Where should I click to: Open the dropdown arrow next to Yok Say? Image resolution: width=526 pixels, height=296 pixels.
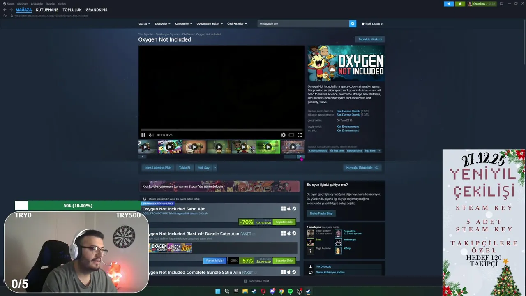coord(215,168)
